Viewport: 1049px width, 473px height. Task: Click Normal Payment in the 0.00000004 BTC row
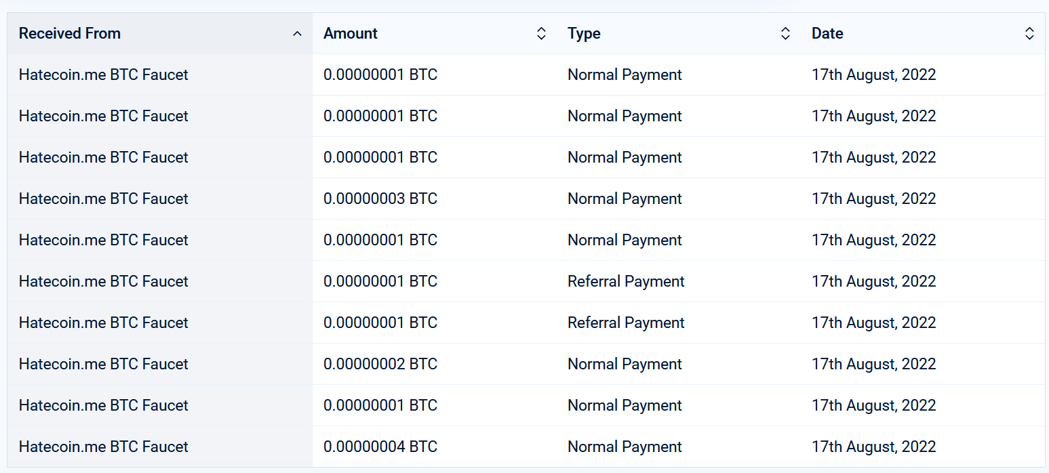(x=625, y=447)
